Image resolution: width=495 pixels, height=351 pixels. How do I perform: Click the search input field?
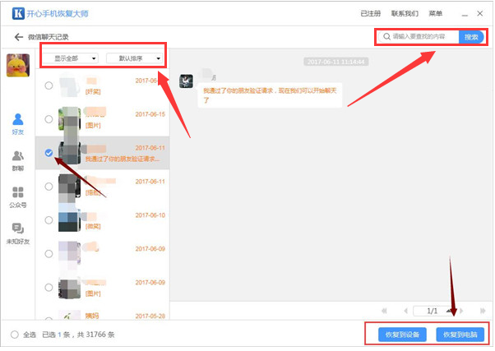click(x=421, y=37)
